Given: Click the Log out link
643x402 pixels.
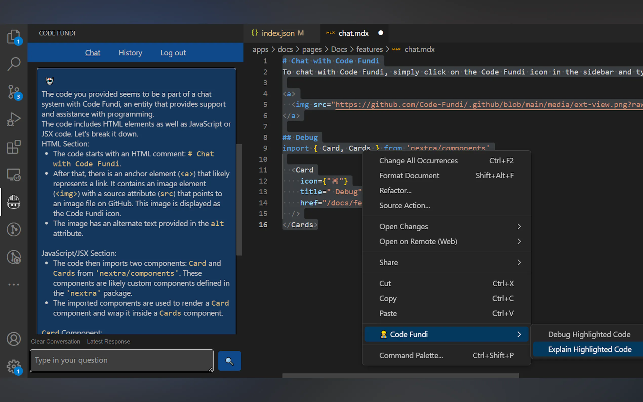Looking at the screenshot, I should (x=173, y=53).
